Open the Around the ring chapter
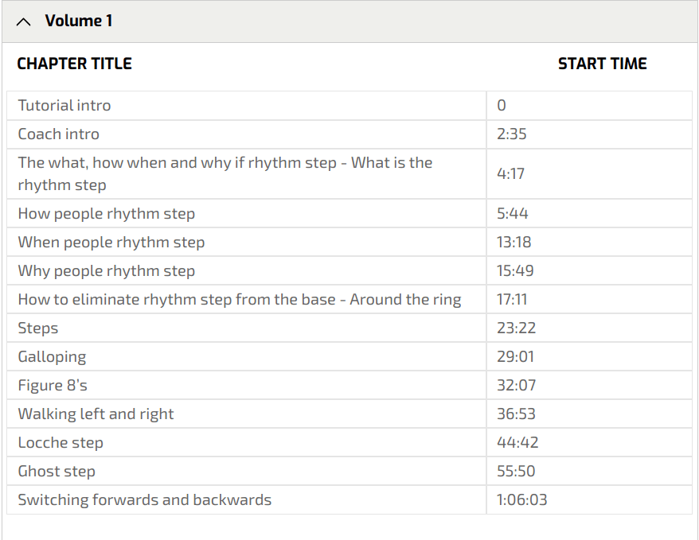The width and height of the screenshot is (699, 540). (239, 300)
